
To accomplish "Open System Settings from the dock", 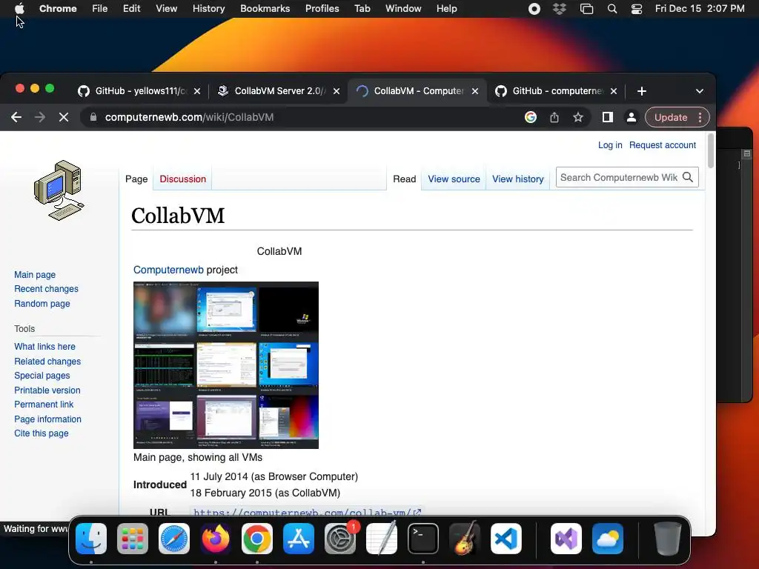I will coord(339,539).
